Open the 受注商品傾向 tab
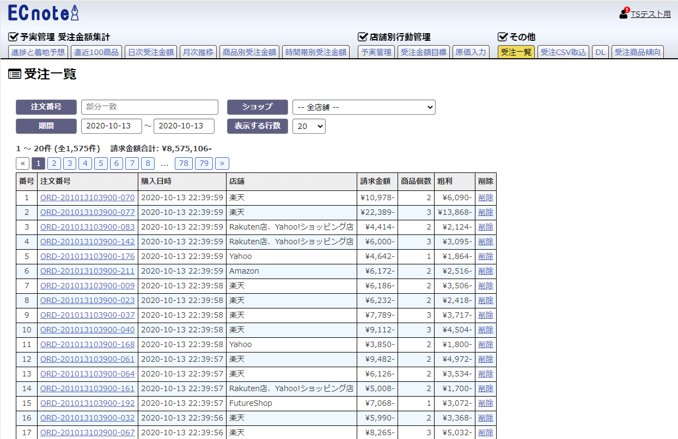The width and height of the screenshot is (678, 439). tap(637, 52)
